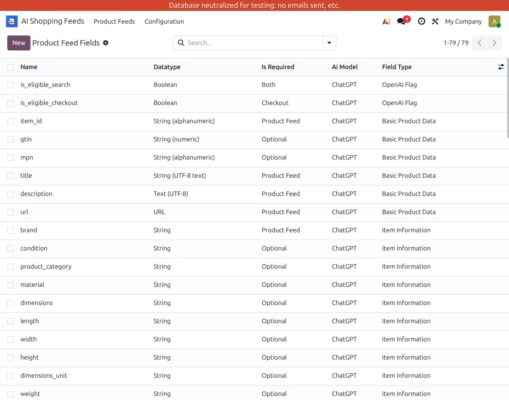
Task: Tick the select-all checkbox in the header
Action: tap(10, 67)
